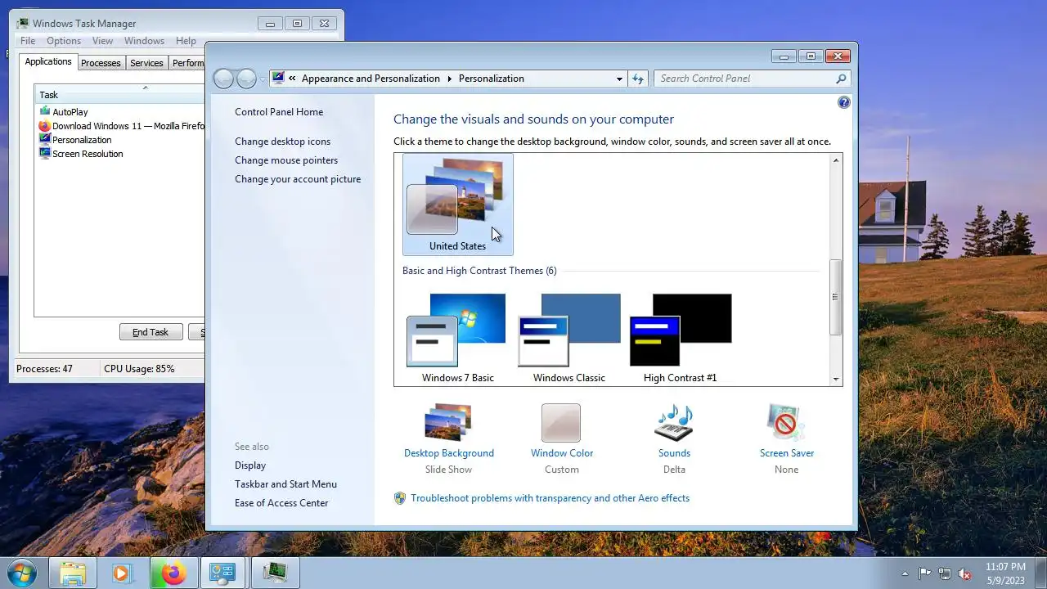Open the Windows menu in Task Manager
This screenshot has width=1047, height=589.
click(144, 41)
